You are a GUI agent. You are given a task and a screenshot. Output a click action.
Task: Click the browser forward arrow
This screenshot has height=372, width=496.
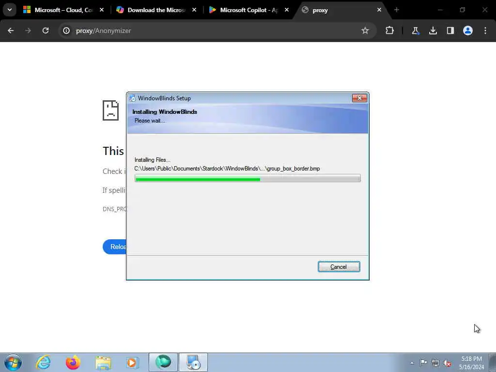click(28, 31)
